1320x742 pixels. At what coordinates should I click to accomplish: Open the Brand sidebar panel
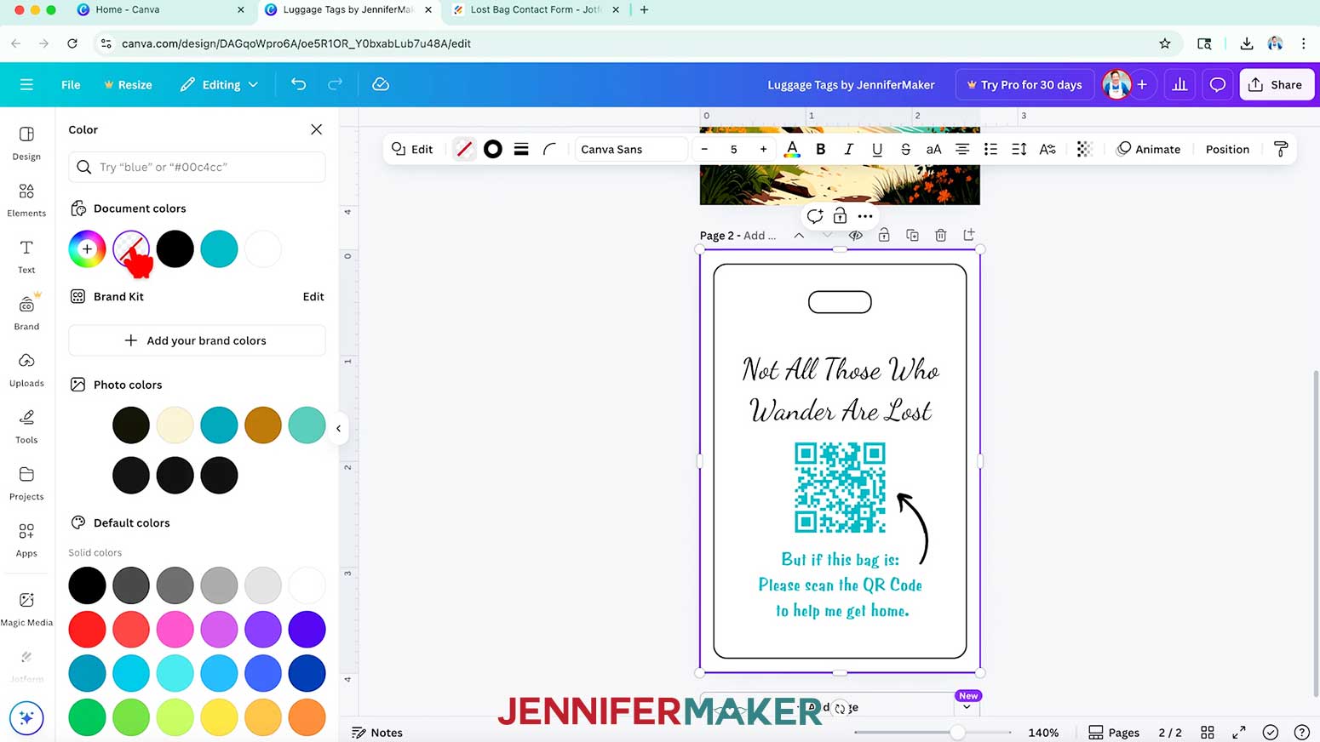click(26, 312)
